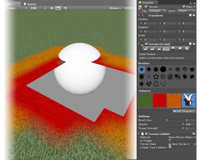Select the Raise/Lower Terrain tool
This screenshot has height=160, width=213.
pos(146,49)
